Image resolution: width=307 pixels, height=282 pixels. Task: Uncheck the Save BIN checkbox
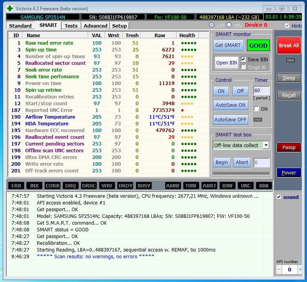243,59
